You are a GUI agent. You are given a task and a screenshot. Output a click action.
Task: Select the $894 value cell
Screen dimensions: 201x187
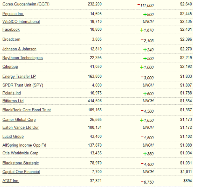(187, 181)
